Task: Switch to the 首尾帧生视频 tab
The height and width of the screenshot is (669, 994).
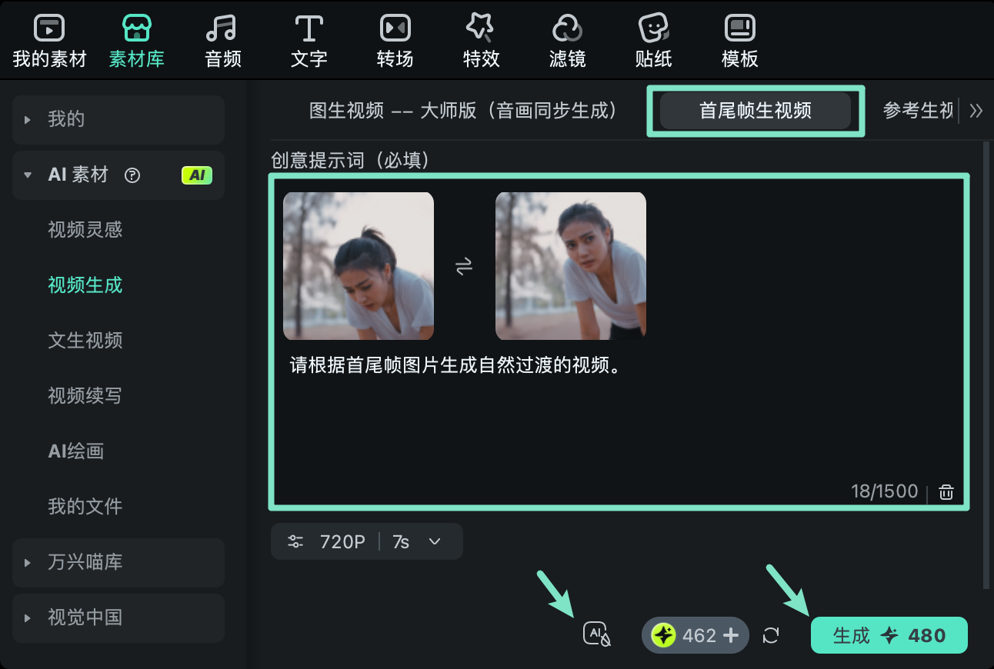Action: pos(755,111)
